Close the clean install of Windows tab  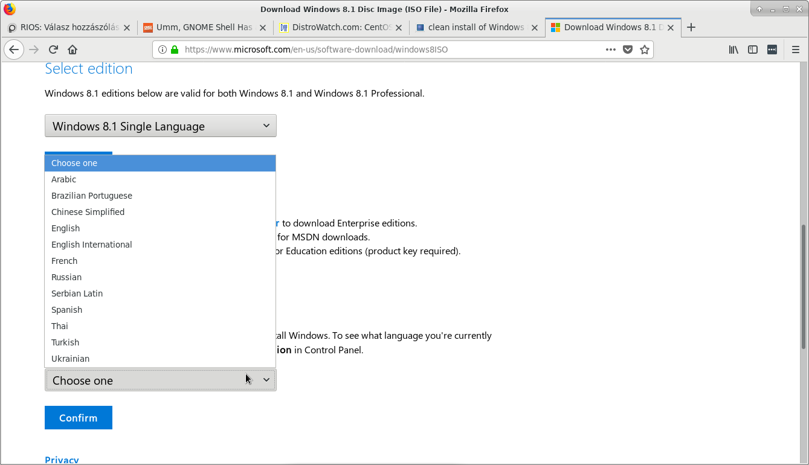coord(534,27)
